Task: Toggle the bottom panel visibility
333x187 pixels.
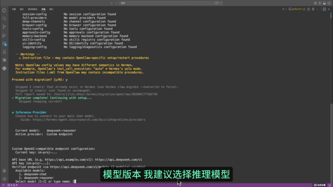Action: [324, 3]
